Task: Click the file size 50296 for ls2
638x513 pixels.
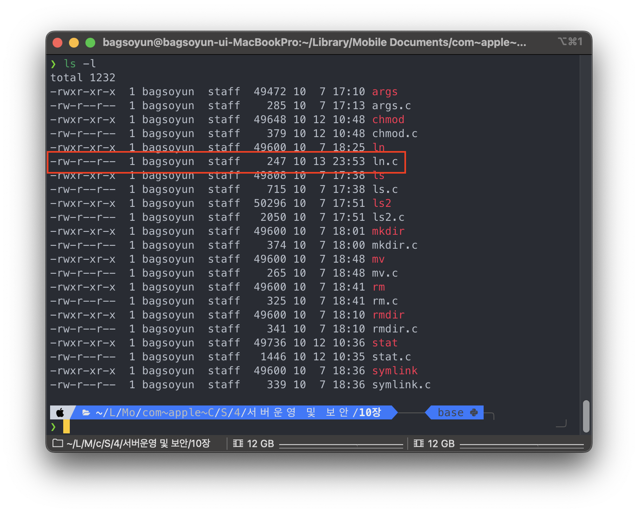Action: (270, 203)
